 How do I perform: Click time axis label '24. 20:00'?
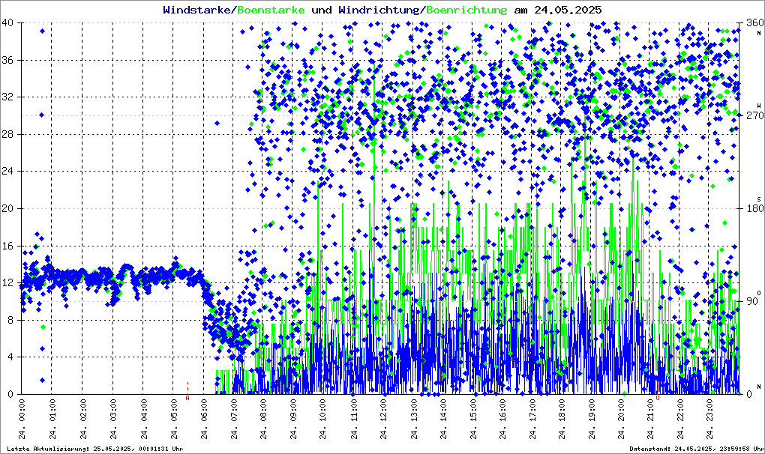point(621,420)
